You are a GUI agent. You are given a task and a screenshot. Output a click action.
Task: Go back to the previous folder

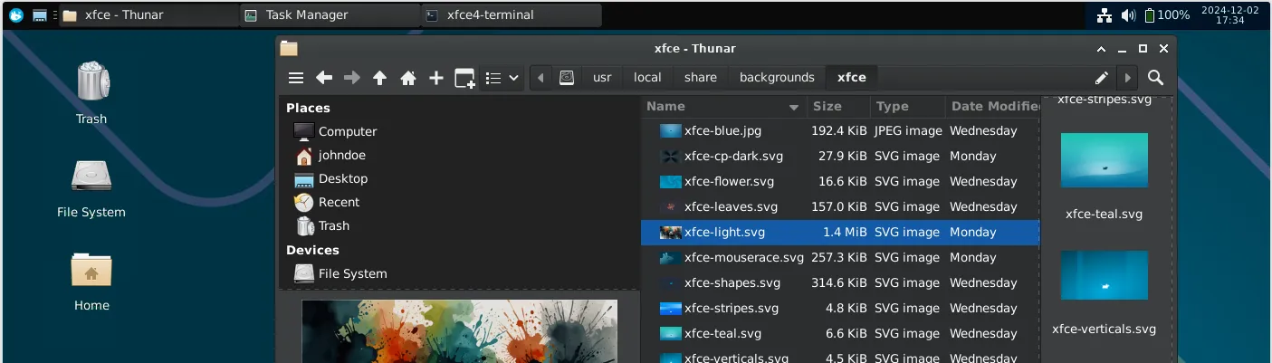point(324,78)
